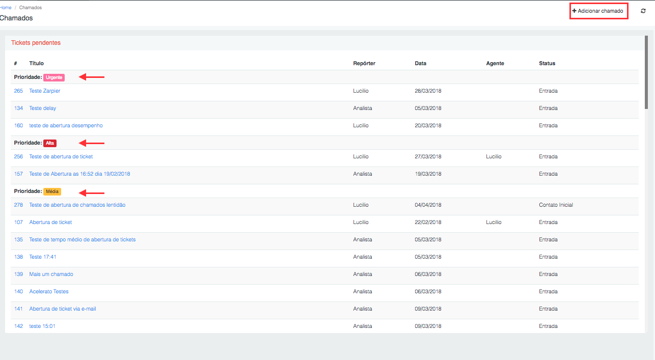Open ticket number 142
Screen dimensions: 655x360
18,326
